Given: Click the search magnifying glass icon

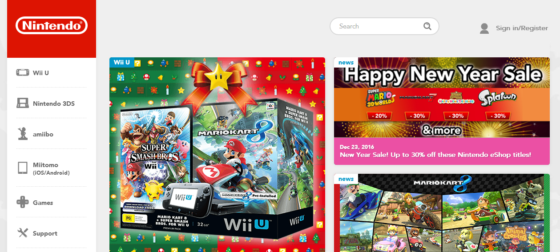Looking at the screenshot, I should (x=427, y=26).
